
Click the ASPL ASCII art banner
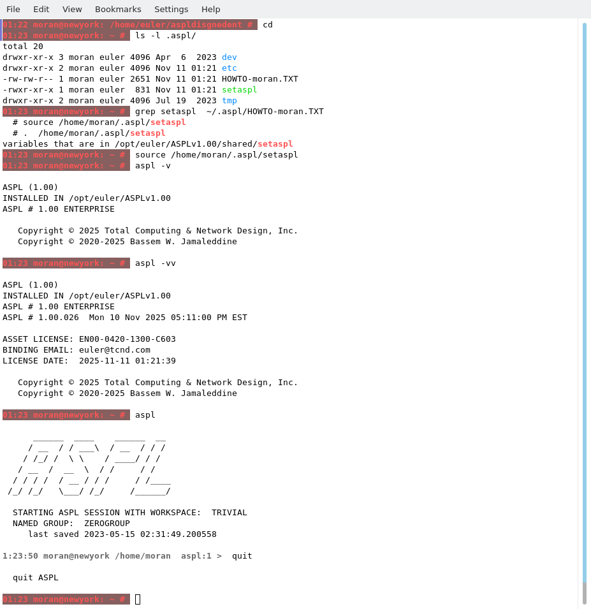coord(89,465)
